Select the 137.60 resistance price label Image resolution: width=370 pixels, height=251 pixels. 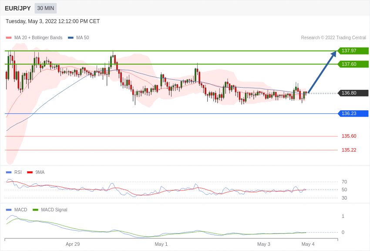[353, 64]
